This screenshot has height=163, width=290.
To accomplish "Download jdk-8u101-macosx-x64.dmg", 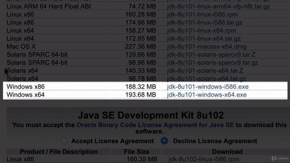I will coord(207,47).
